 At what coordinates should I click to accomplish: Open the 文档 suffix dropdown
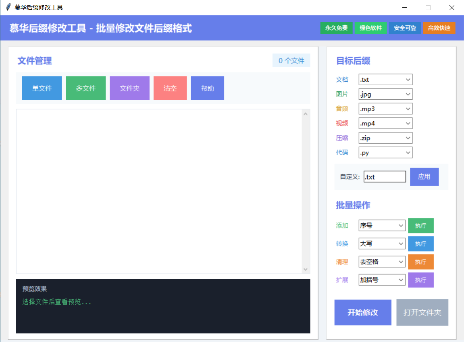pos(385,79)
